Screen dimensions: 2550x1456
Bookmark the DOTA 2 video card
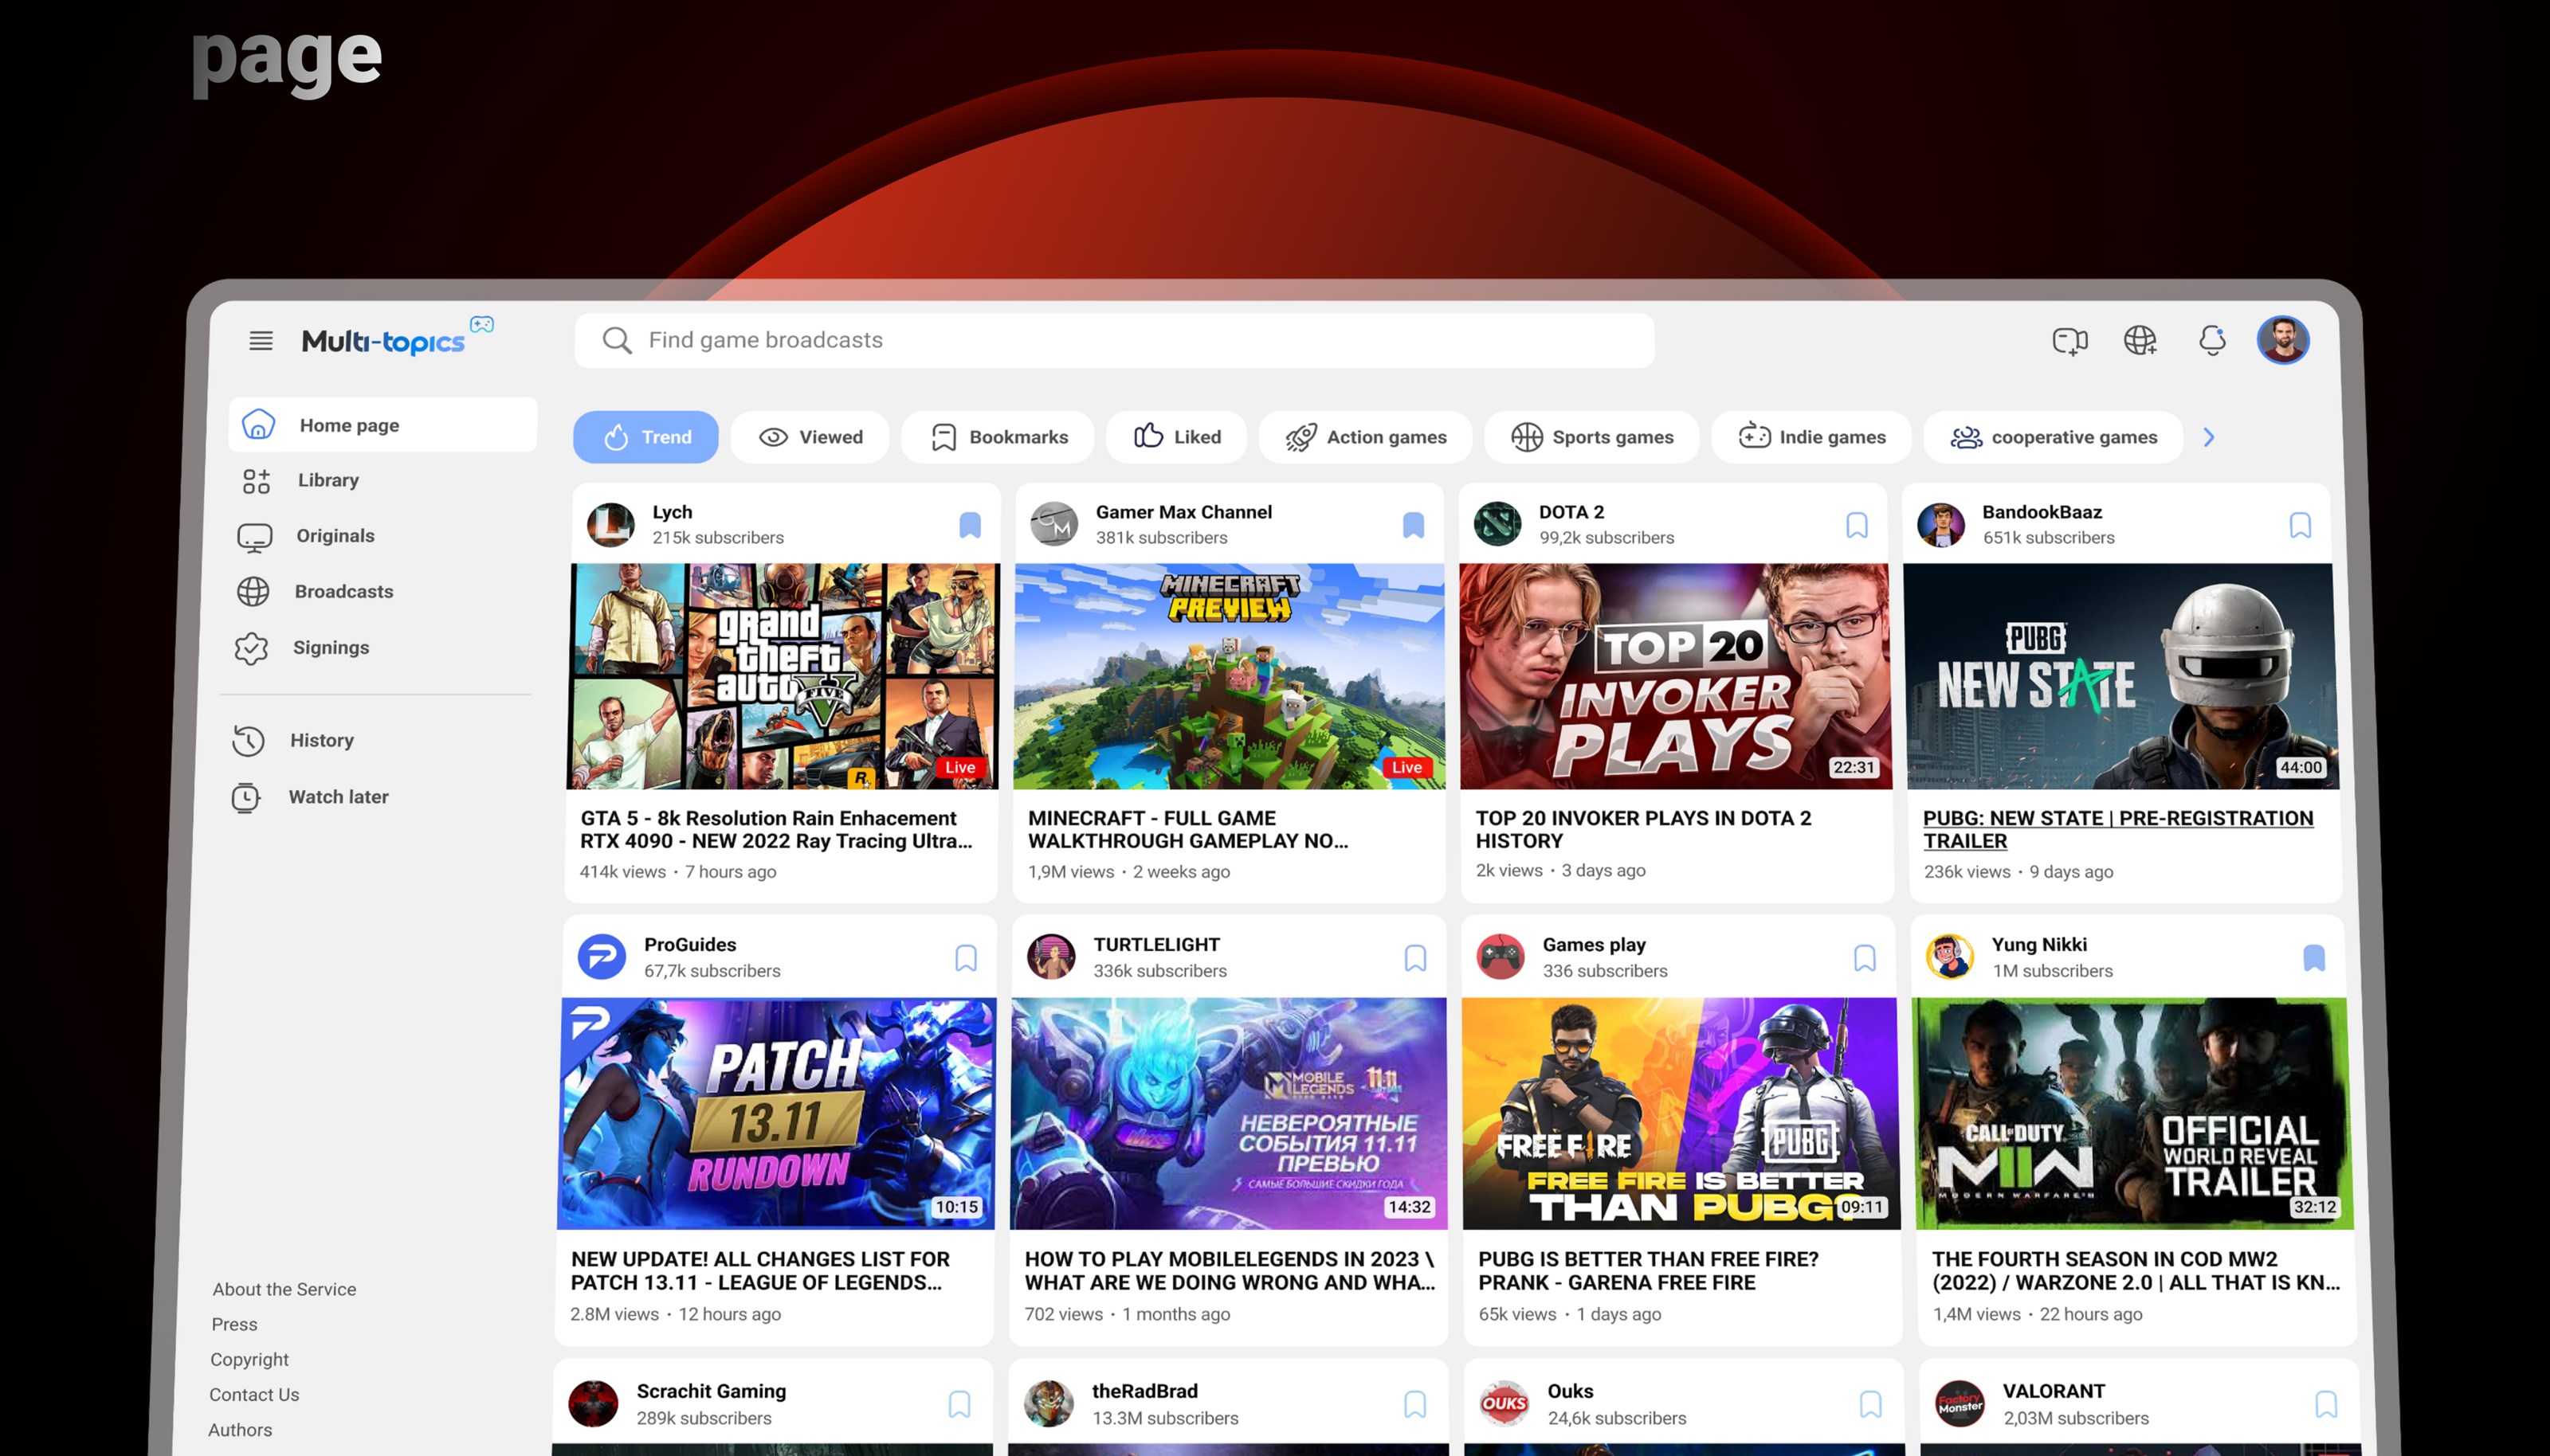1857,525
